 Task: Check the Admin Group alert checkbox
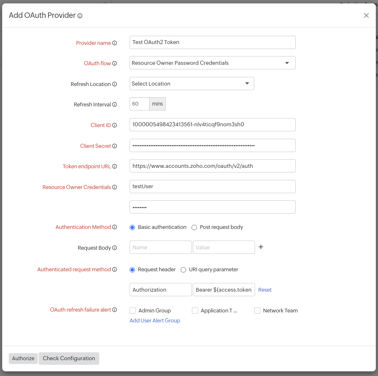(x=133, y=310)
